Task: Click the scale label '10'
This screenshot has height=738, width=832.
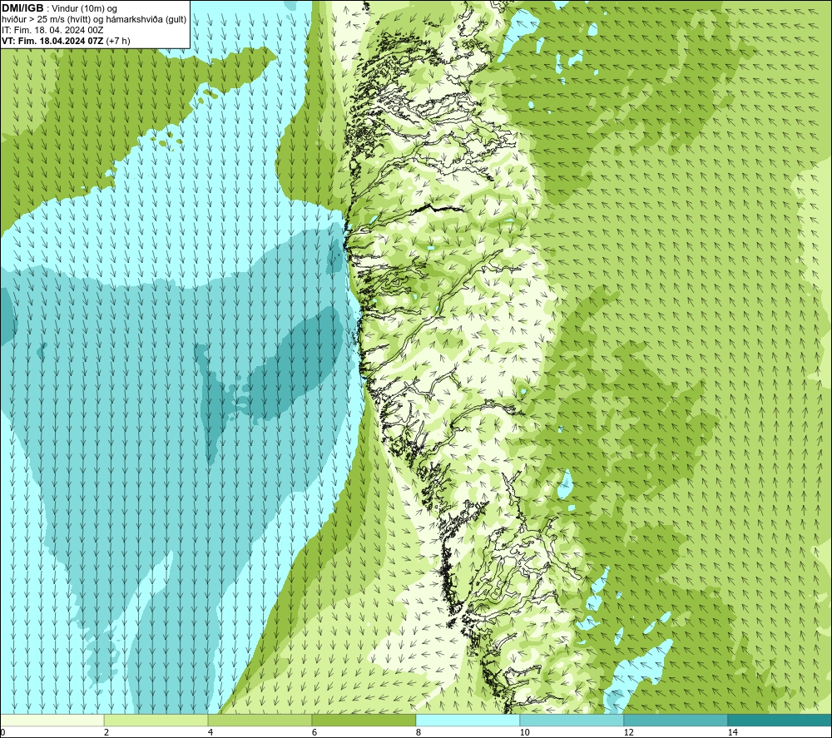Action: click(x=524, y=732)
